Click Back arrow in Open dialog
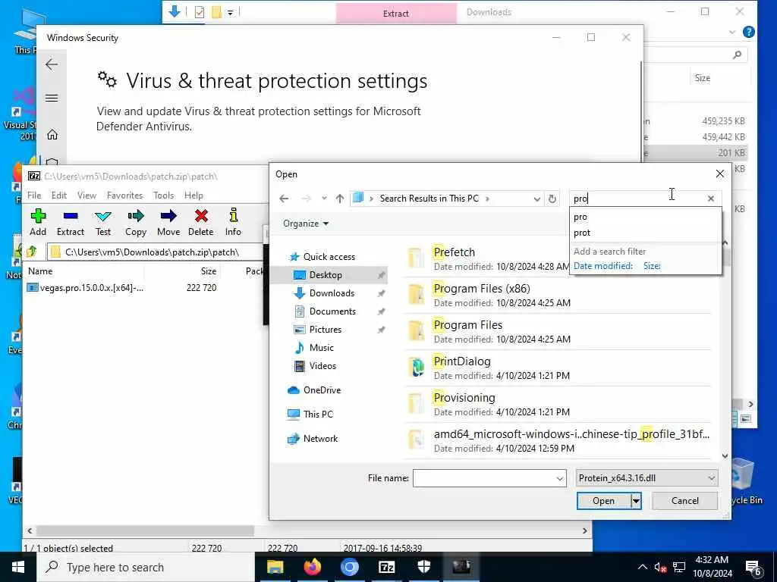The image size is (777, 582). (x=284, y=199)
